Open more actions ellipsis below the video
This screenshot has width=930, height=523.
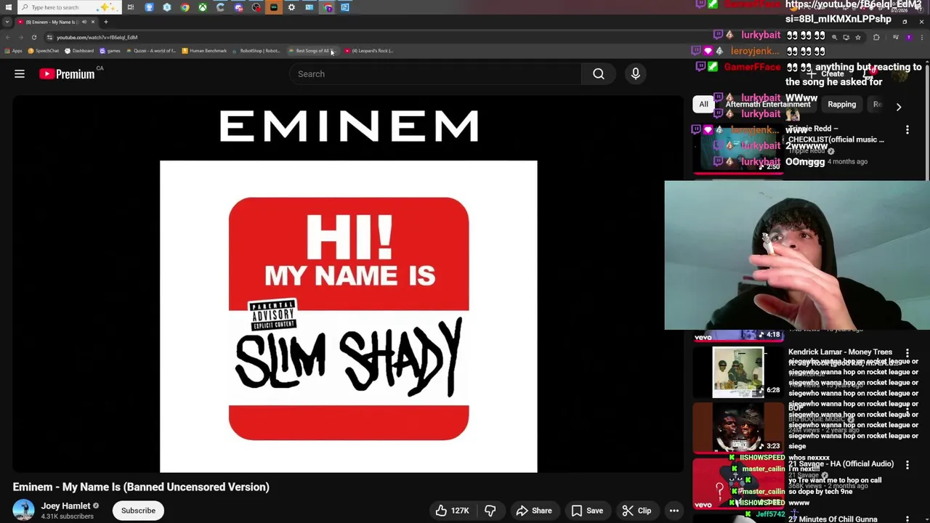point(674,511)
